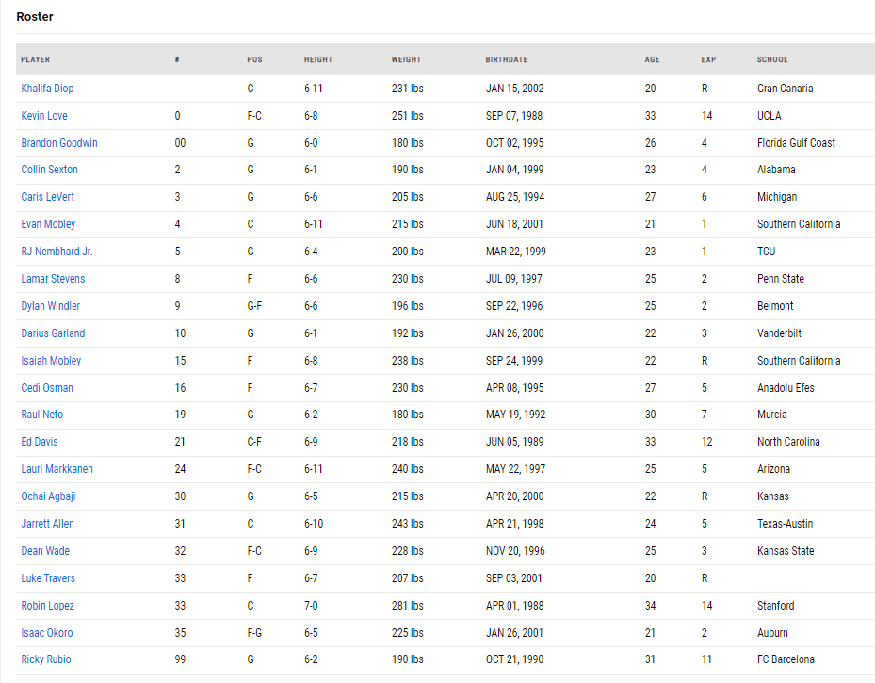Viewport: 875px width, 683px height.
Task: Visit Lauri Markkanen's player page
Action: click(x=57, y=469)
